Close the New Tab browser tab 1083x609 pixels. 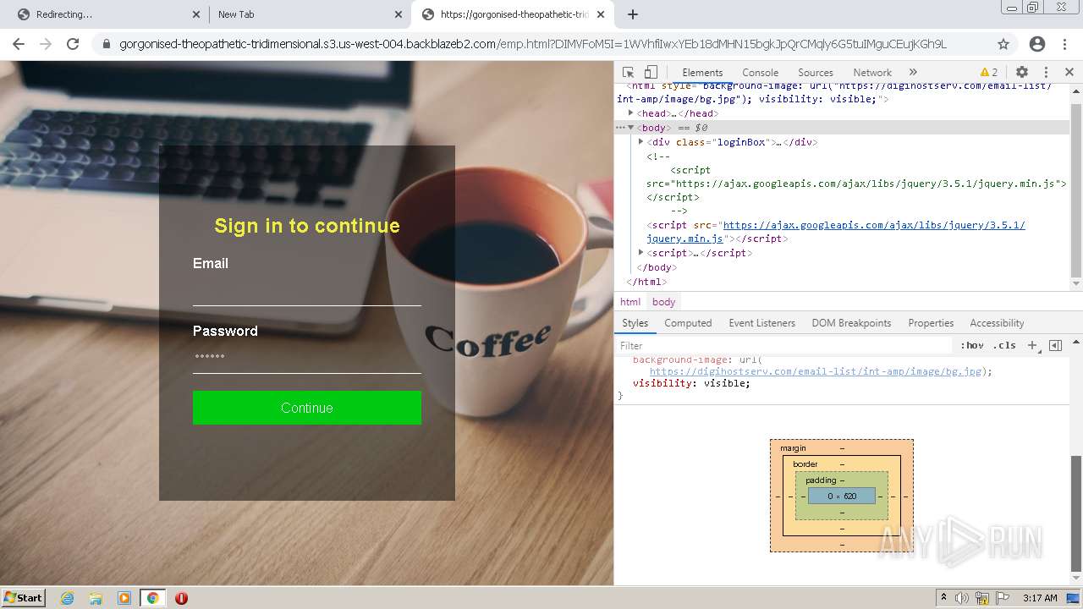point(399,14)
